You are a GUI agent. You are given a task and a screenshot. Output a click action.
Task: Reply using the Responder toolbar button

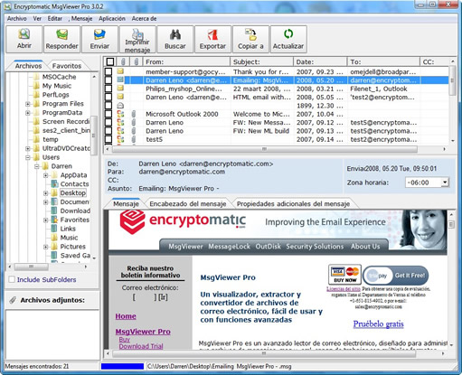point(61,40)
